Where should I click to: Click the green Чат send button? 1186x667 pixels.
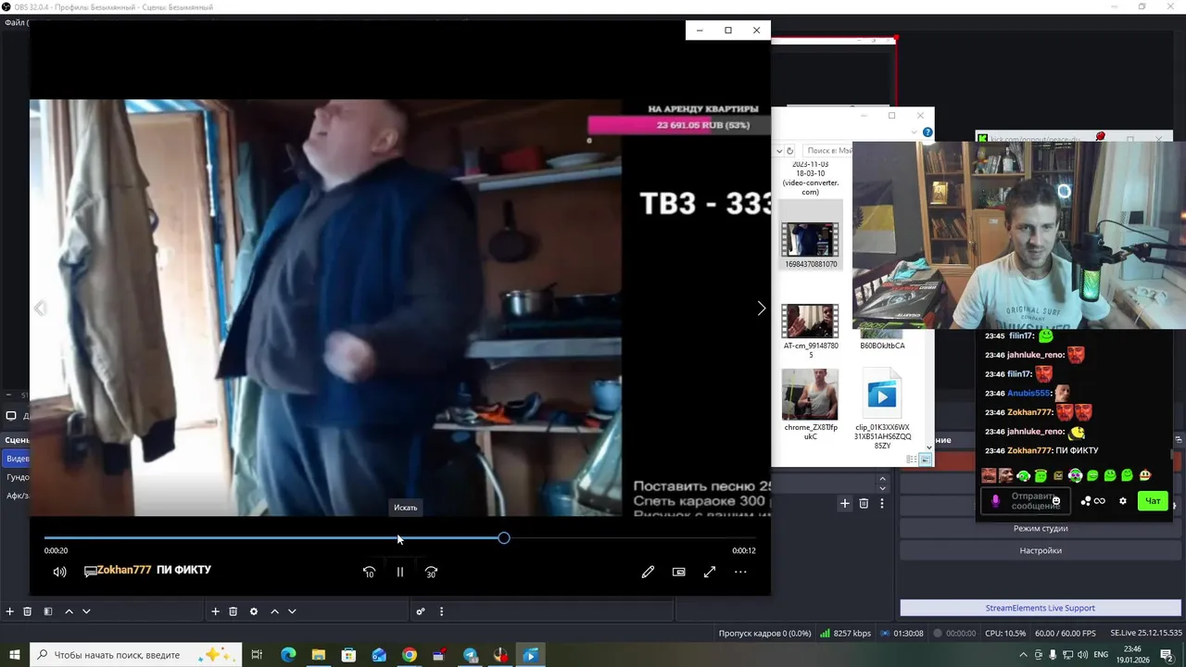pyautogui.click(x=1153, y=501)
